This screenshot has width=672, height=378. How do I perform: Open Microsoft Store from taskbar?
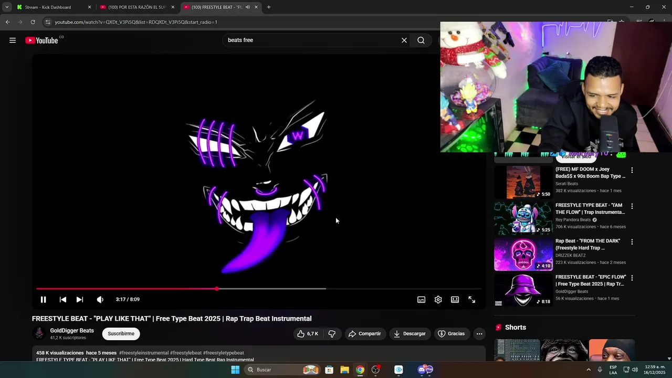[329, 370]
